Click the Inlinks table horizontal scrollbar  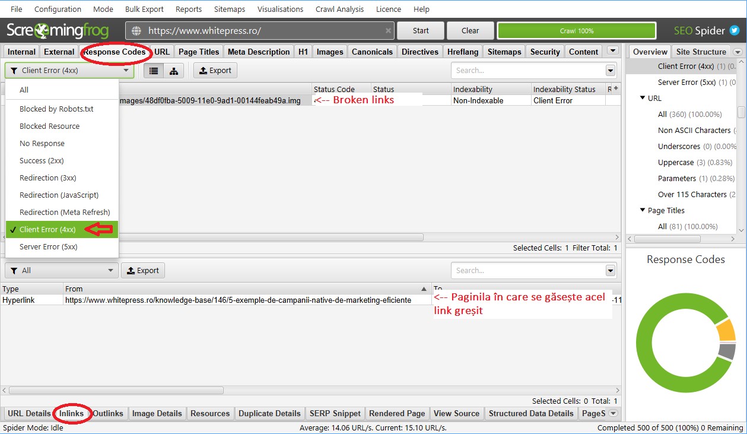pos(116,391)
